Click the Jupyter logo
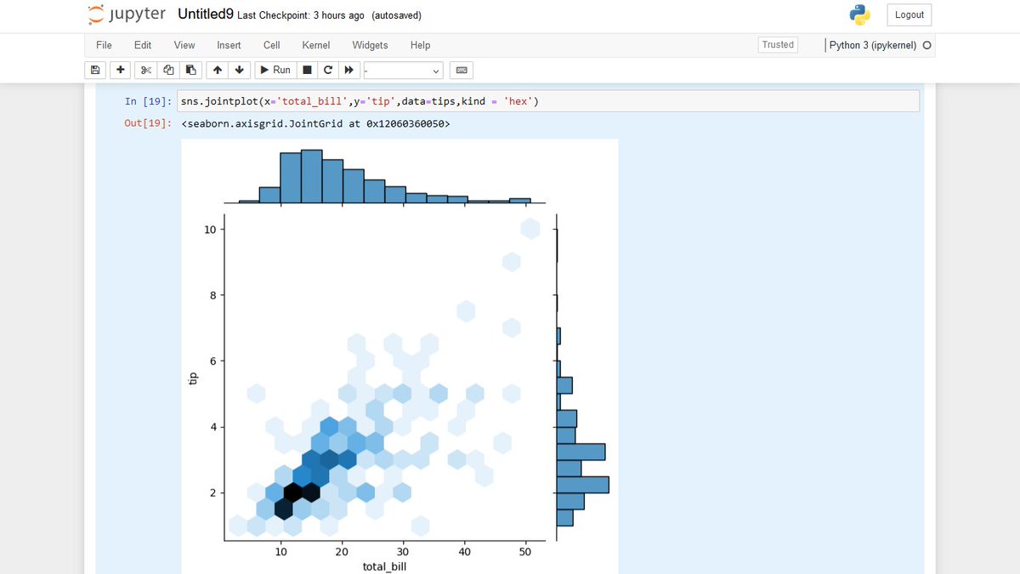 click(x=127, y=14)
